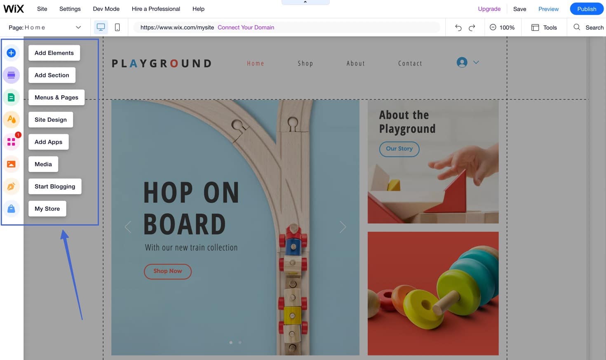Switch to mobile editor view

click(117, 27)
